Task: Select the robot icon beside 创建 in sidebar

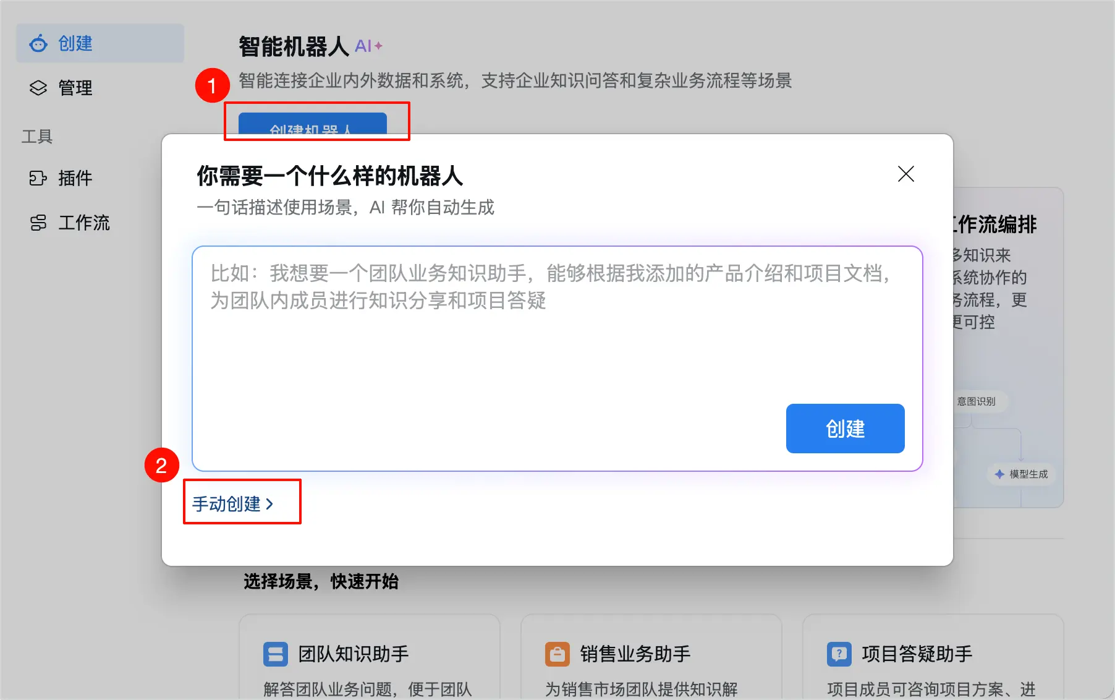Action: pos(38,43)
